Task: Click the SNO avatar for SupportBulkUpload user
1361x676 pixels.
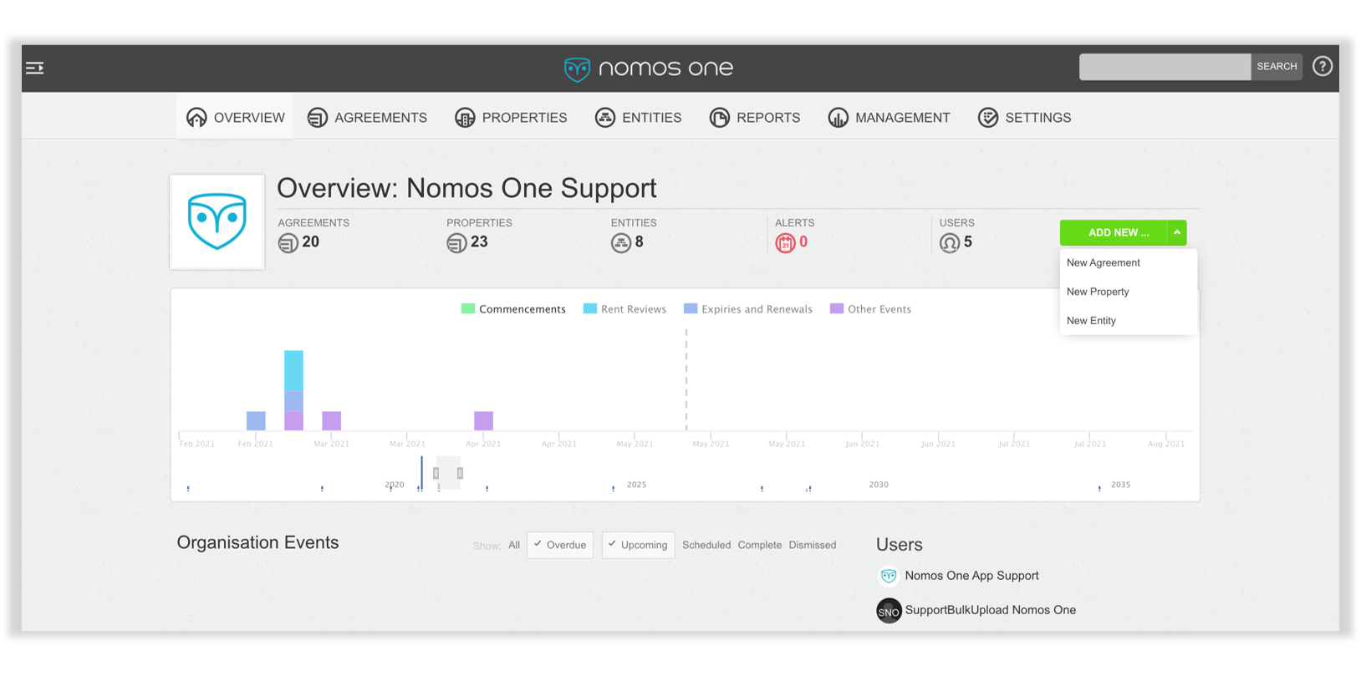Action: coord(889,611)
